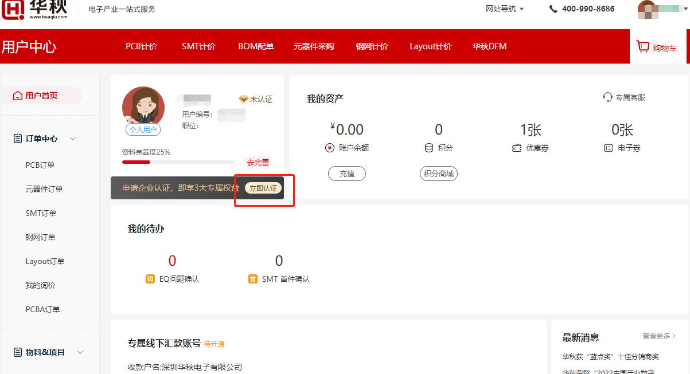Open the 华秋DFM menu item
The width and height of the screenshot is (690, 374).
(489, 46)
